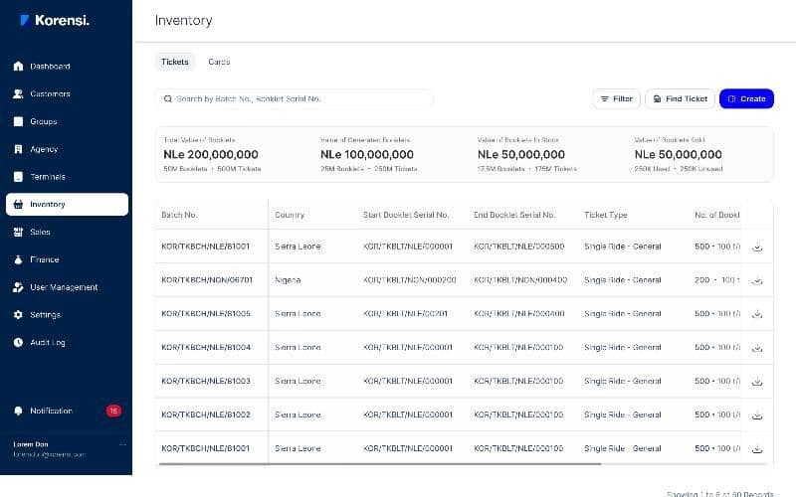The height and width of the screenshot is (497, 796).
Task: Open User Management in the sidebar
Action: (67, 287)
